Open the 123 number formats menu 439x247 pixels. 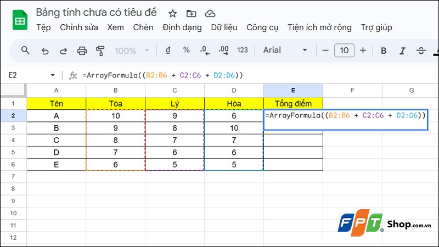click(243, 50)
